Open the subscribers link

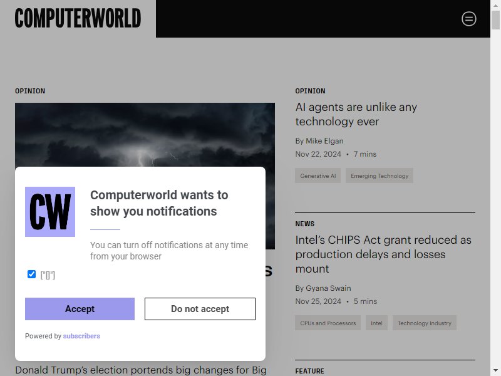pyautogui.click(x=81, y=336)
